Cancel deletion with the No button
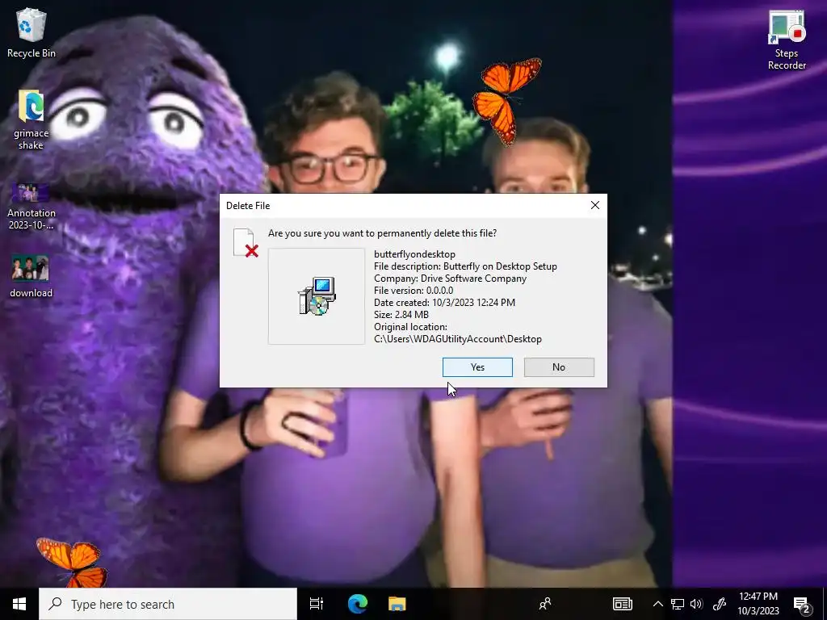Viewport: 827px width, 620px height. 559,367
